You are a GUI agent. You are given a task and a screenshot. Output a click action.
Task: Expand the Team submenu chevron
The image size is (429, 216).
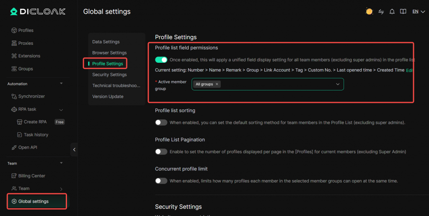point(61,189)
